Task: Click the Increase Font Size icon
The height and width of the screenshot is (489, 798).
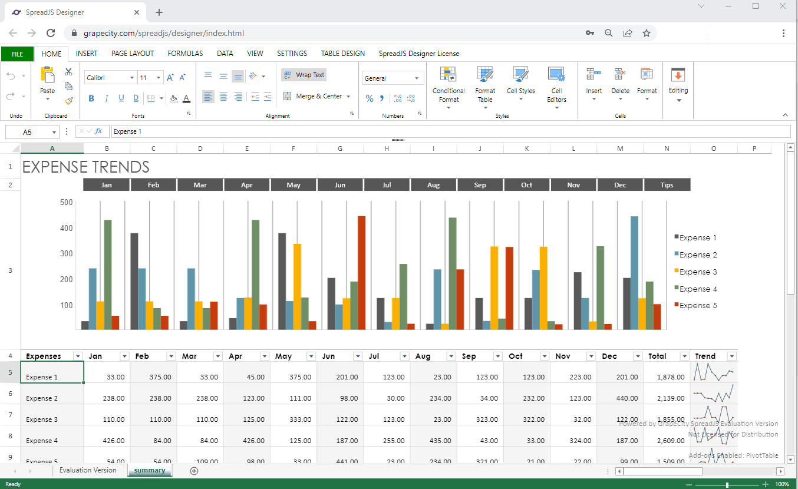Action: point(170,78)
